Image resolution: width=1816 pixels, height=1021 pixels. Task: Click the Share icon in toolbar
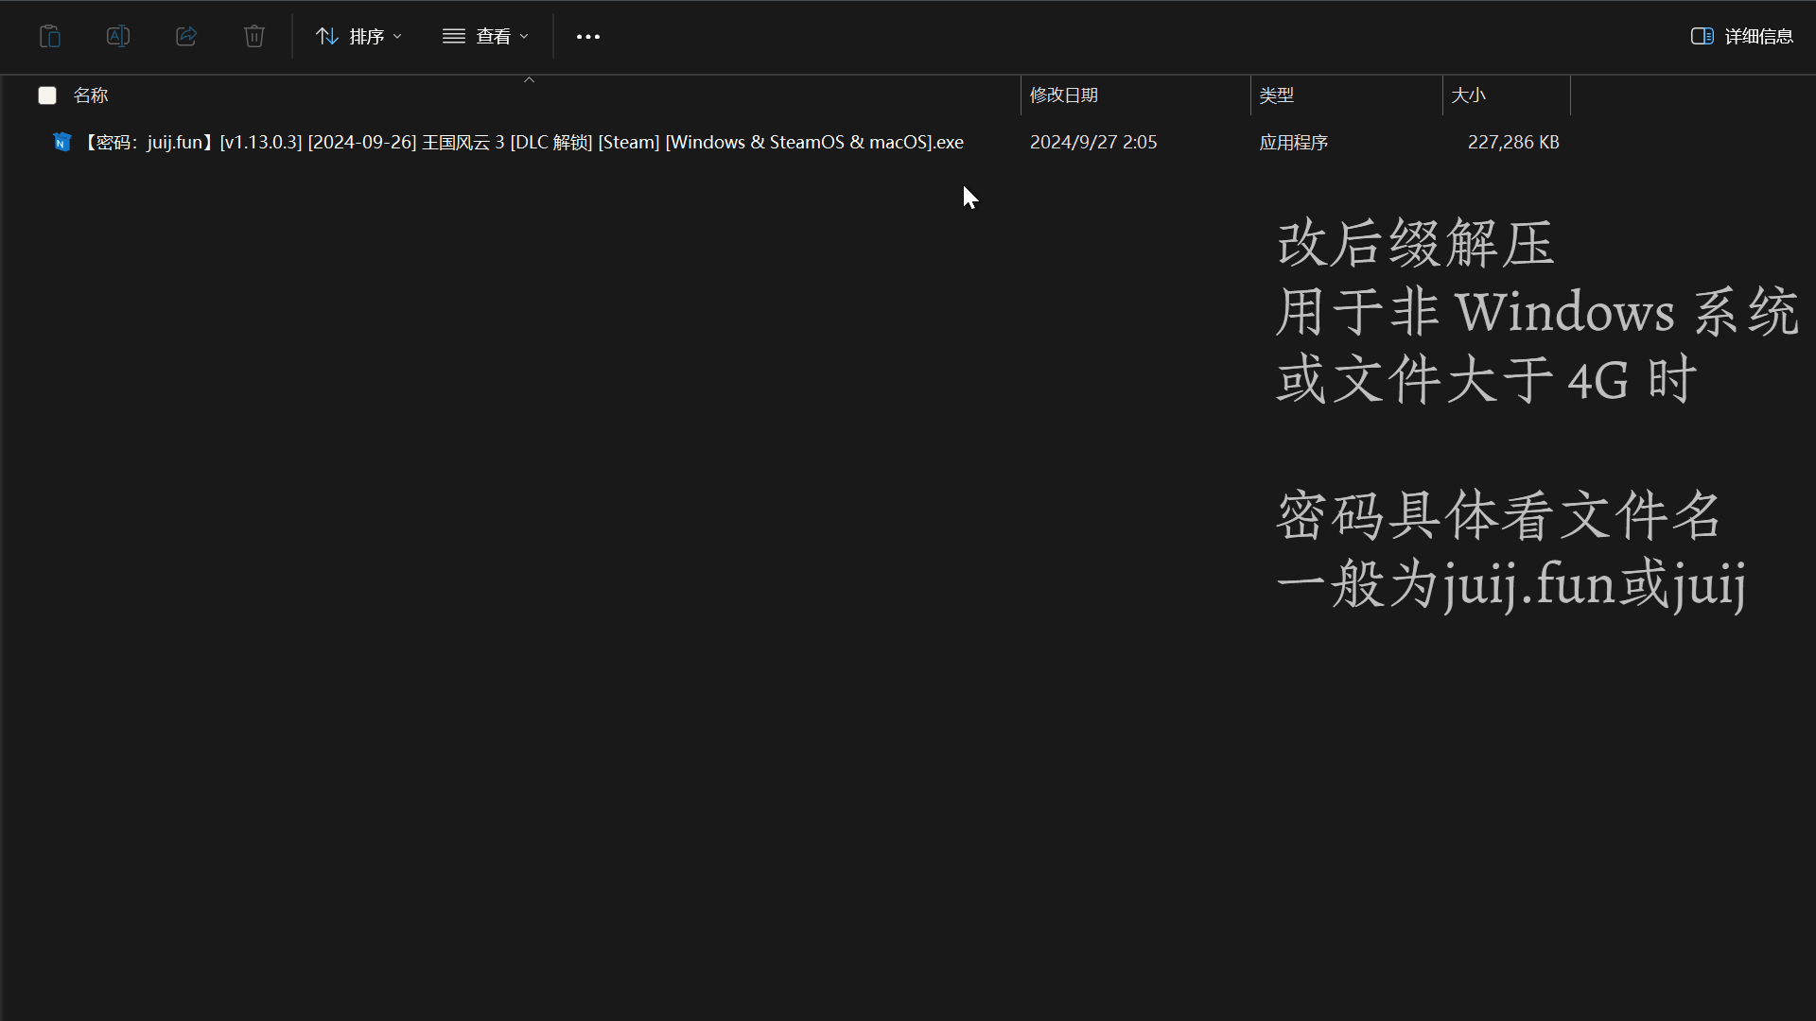pos(186,36)
